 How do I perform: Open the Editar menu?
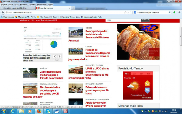(11, 5)
